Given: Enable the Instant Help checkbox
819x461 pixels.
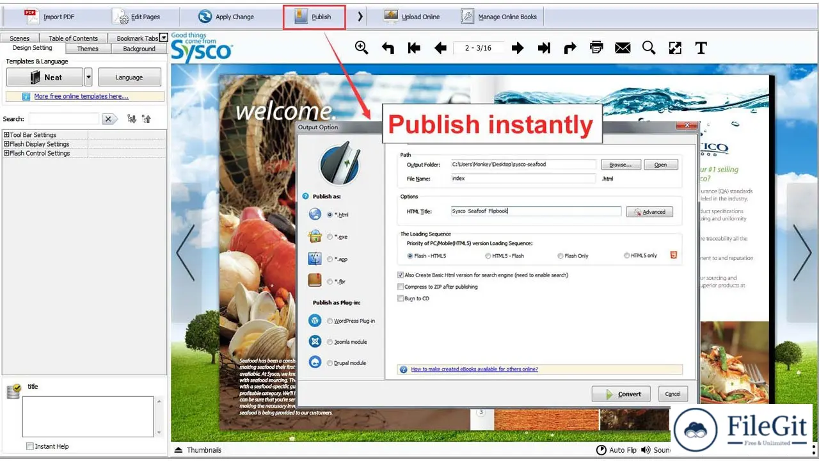Looking at the screenshot, I should 30,446.
